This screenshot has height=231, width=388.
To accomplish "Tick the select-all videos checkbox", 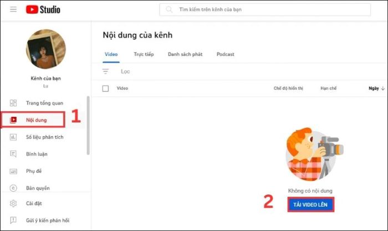I will pos(105,88).
